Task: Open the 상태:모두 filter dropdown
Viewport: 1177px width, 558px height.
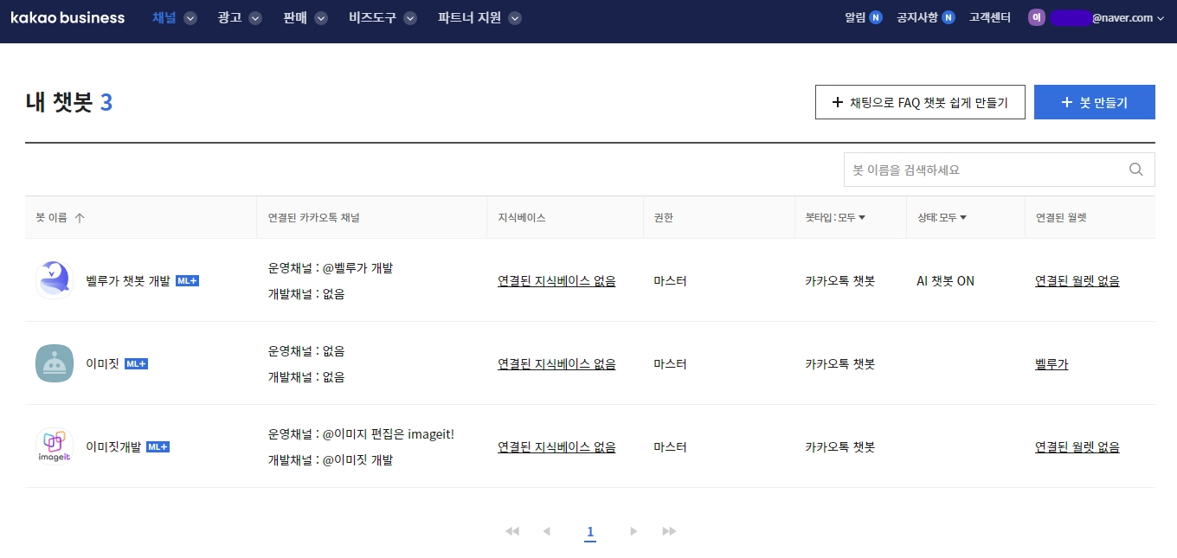Action: click(x=942, y=218)
